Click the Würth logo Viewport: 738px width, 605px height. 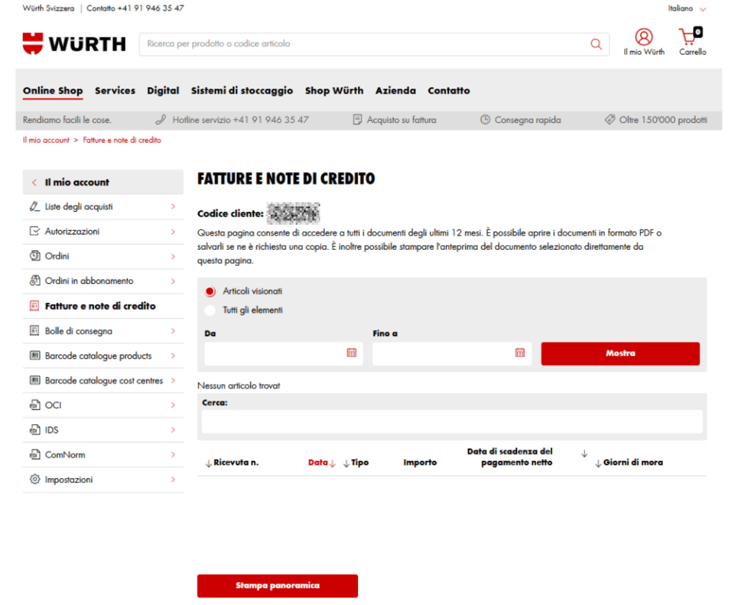point(74,44)
